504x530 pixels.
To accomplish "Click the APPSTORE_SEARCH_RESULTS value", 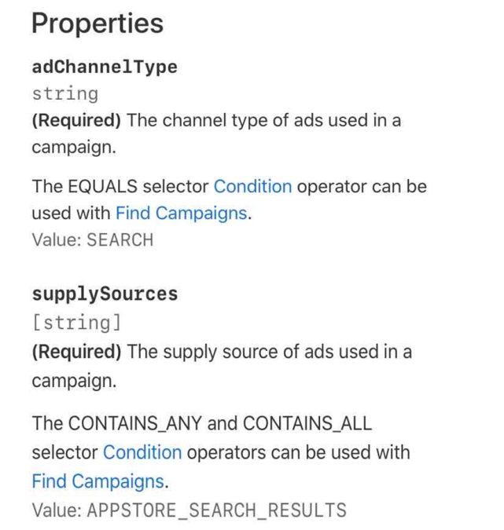I will pos(217,510).
